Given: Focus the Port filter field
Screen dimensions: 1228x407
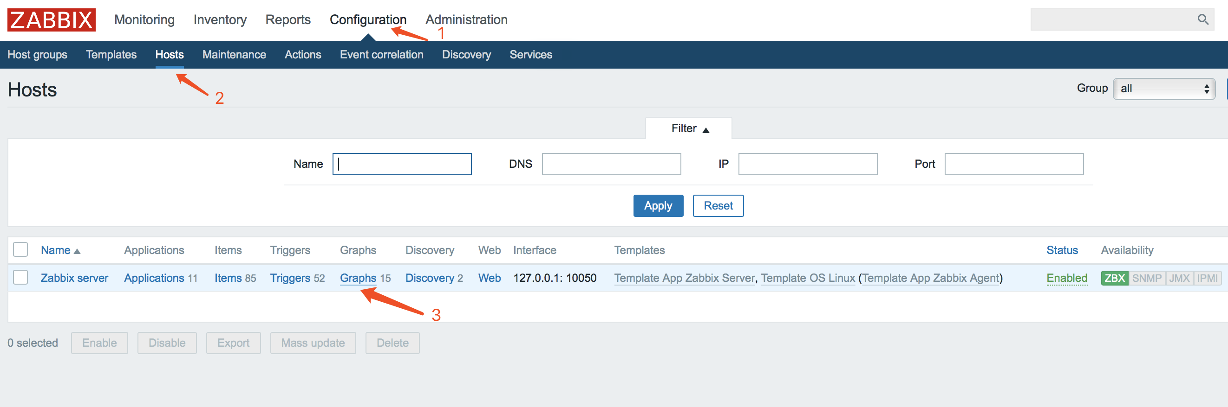Looking at the screenshot, I should [1014, 164].
